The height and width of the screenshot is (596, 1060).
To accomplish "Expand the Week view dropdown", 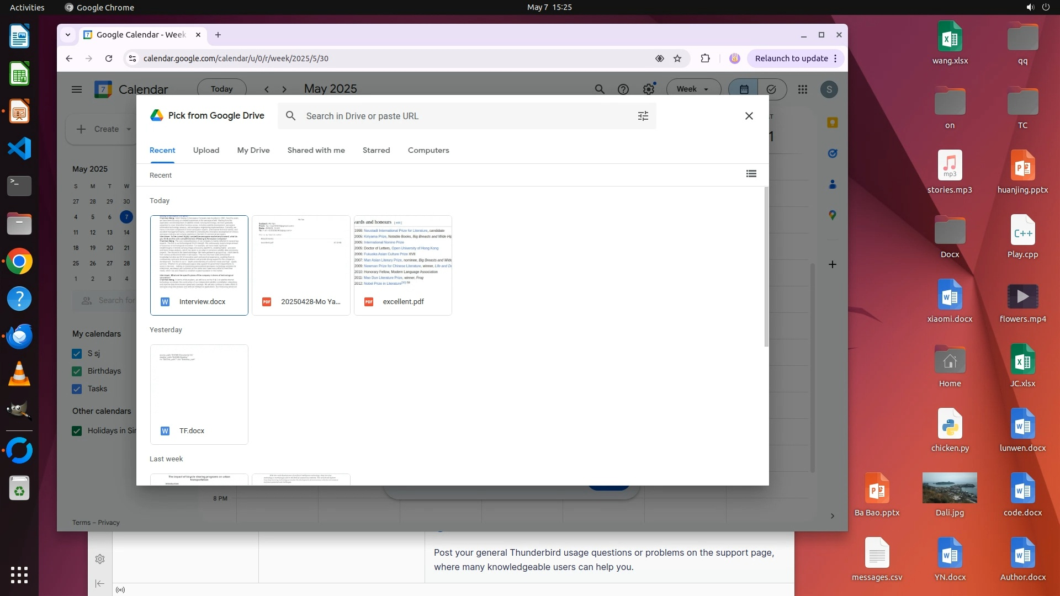I will click(x=693, y=89).
